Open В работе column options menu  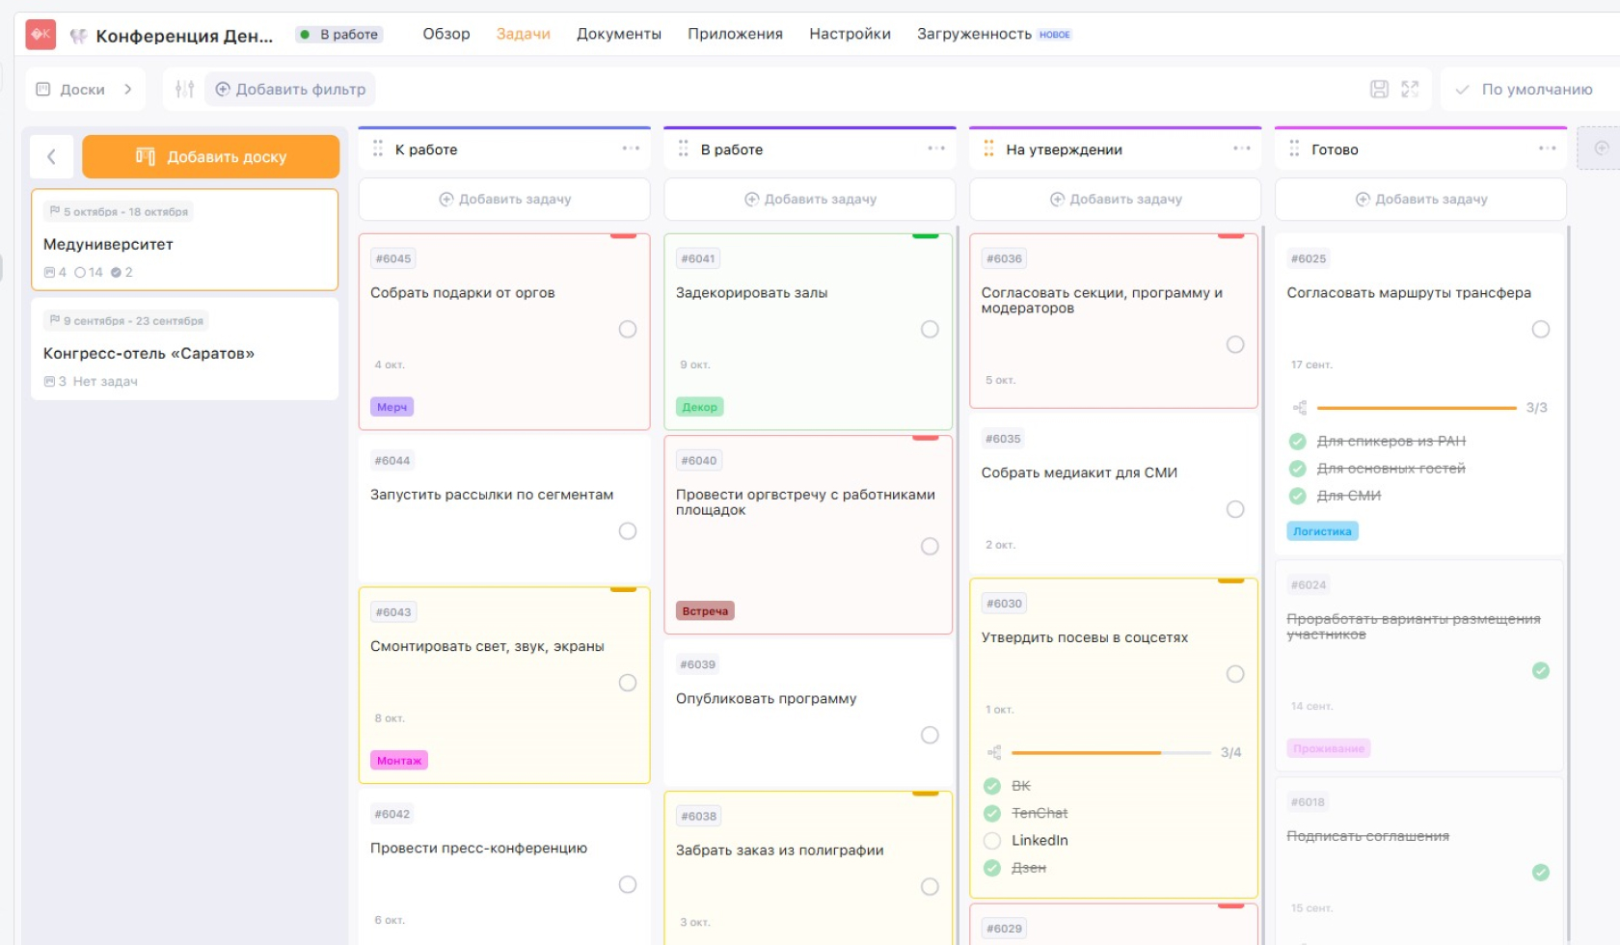coord(936,148)
